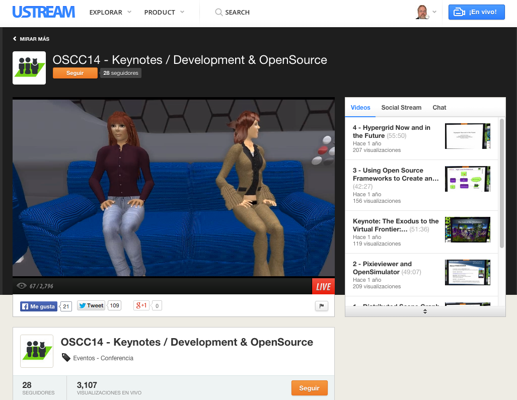The image size is (517, 400).
Task: Click the Hypergrid video thumbnail
Action: (x=468, y=136)
